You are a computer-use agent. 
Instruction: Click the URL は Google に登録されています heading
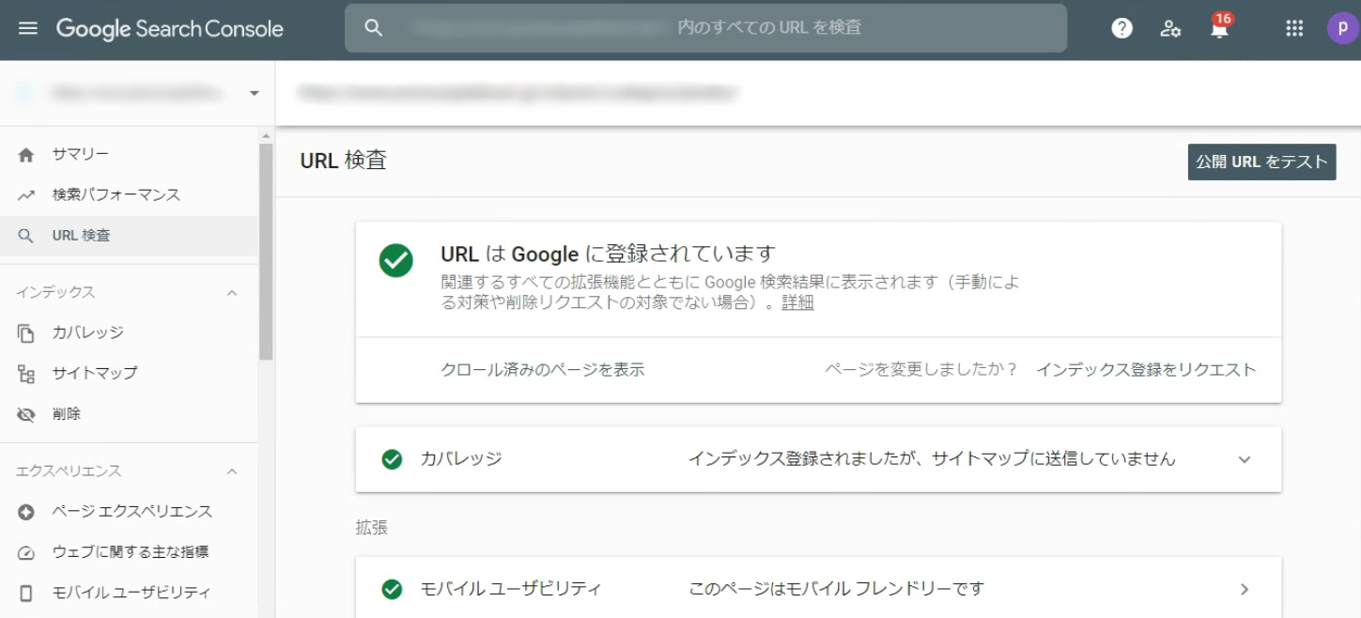click(x=609, y=255)
